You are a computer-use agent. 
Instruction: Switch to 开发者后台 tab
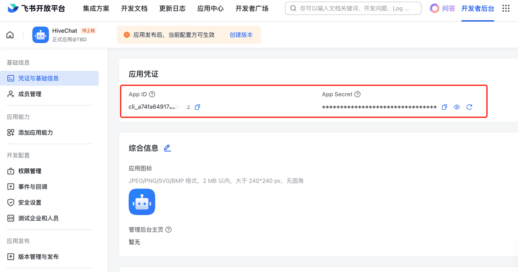point(478,8)
